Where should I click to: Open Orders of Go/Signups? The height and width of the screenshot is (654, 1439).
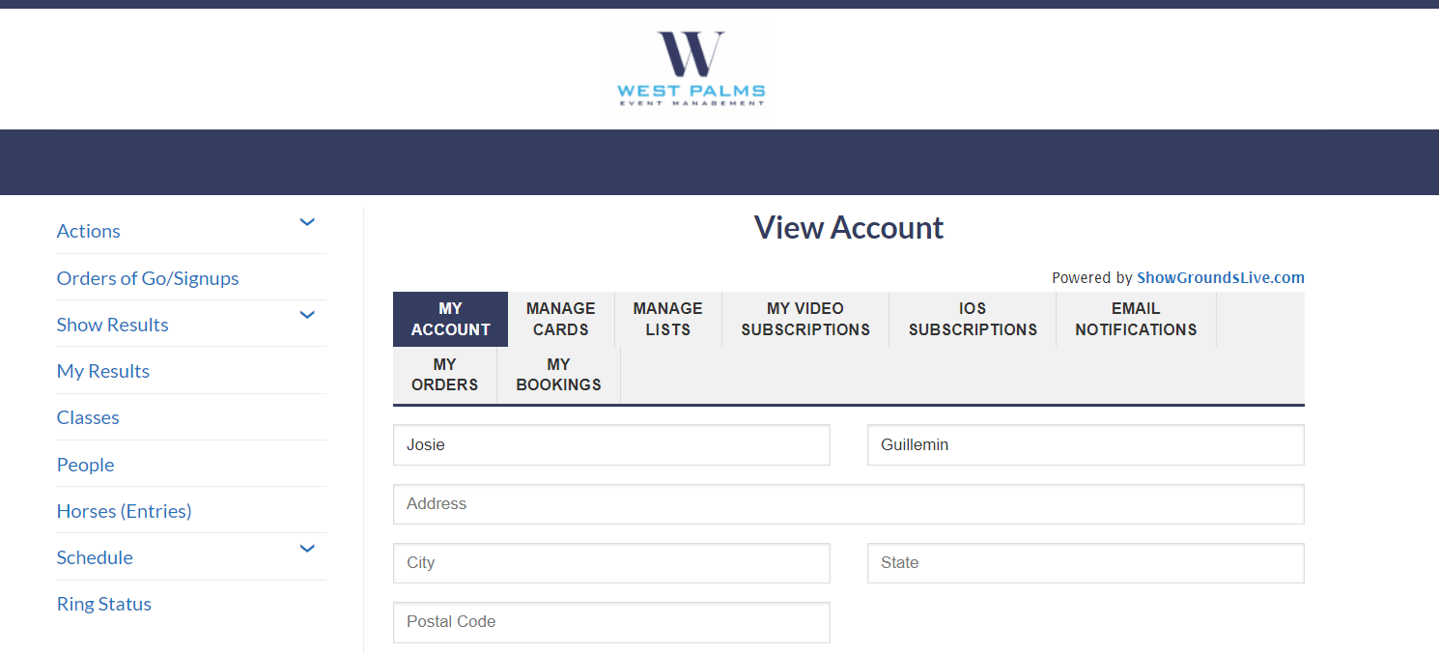(x=148, y=278)
